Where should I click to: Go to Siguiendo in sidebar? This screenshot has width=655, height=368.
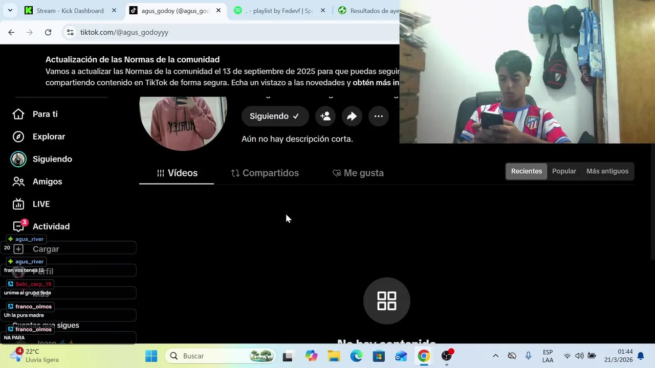pyautogui.click(x=42, y=159)
